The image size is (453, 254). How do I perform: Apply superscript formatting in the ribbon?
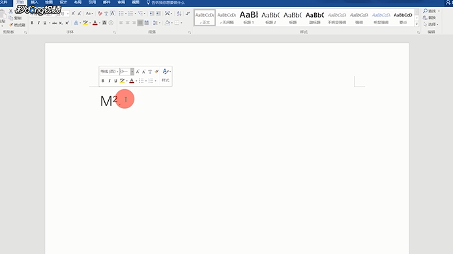click(67, 23)
